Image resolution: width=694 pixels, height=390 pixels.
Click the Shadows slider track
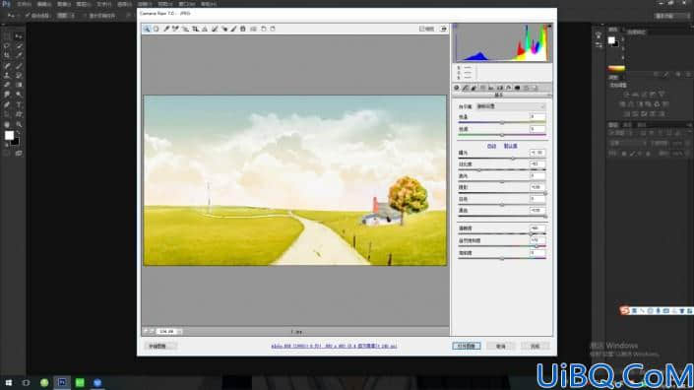click(502, 193)
